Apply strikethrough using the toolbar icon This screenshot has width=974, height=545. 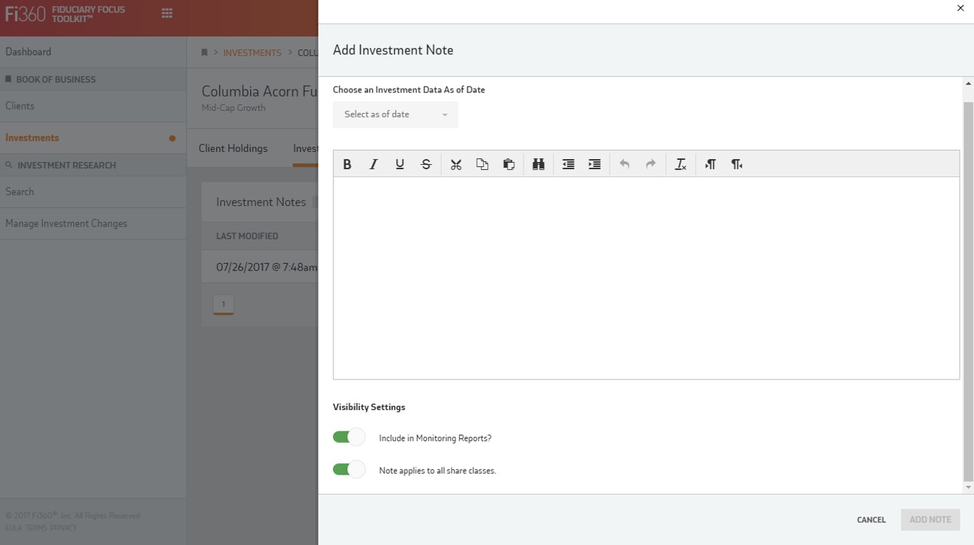click(x=426, y=164)
